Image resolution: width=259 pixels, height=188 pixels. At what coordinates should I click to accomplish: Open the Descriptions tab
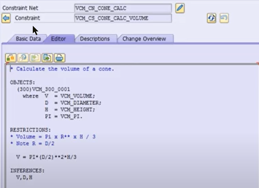coord(95,39)
